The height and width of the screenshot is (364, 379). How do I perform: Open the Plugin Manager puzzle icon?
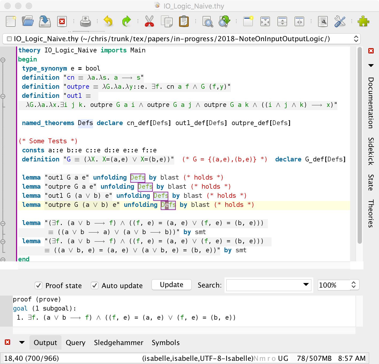click(363, 21)
